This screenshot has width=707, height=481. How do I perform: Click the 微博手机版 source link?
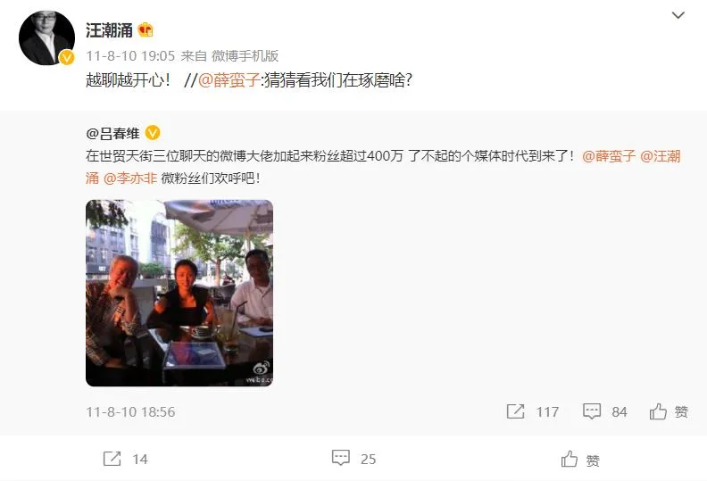(x=245, y=56)
